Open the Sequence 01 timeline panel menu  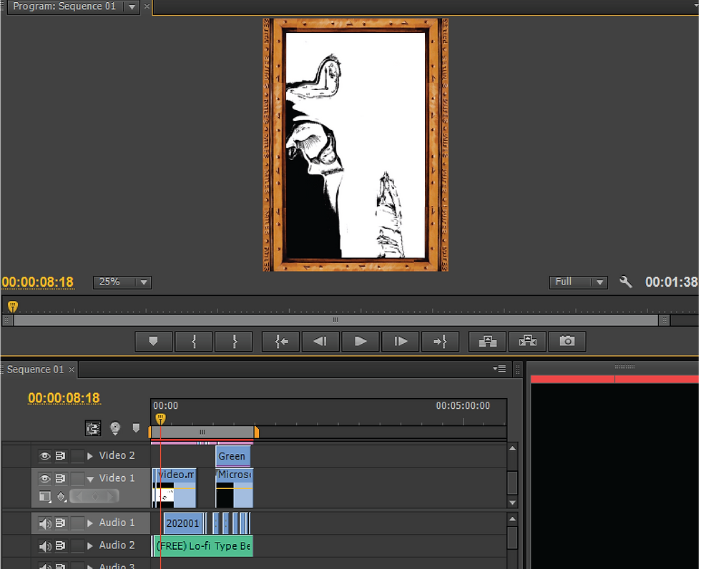499,368
